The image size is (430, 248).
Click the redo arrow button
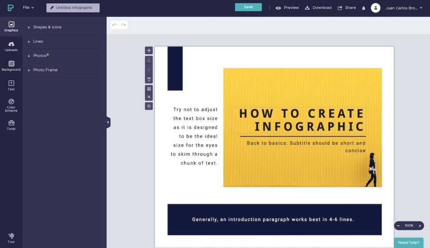coord(123,25)
